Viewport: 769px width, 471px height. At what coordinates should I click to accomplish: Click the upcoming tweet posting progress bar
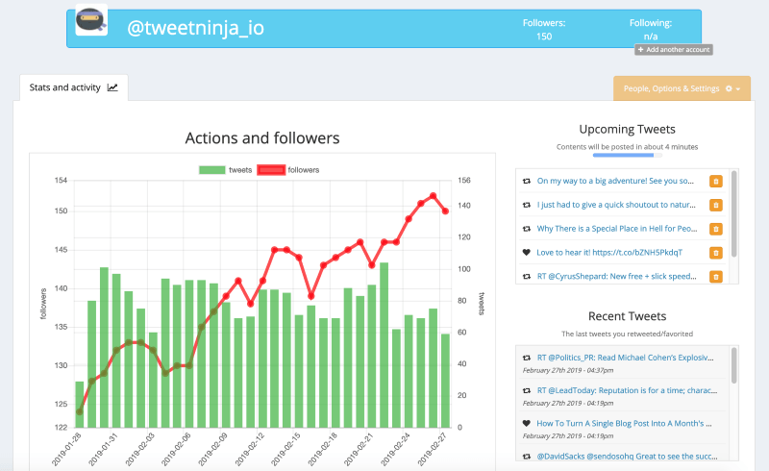coord(627,155)
